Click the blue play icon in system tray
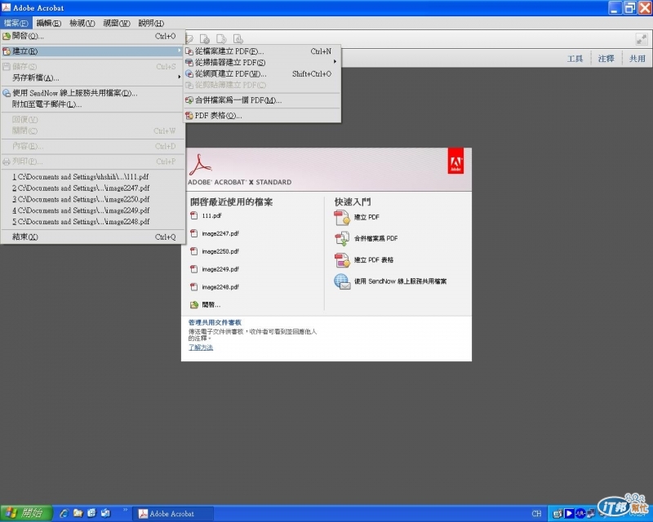This screenshot has width=653, height=522. tap(569, 514)
